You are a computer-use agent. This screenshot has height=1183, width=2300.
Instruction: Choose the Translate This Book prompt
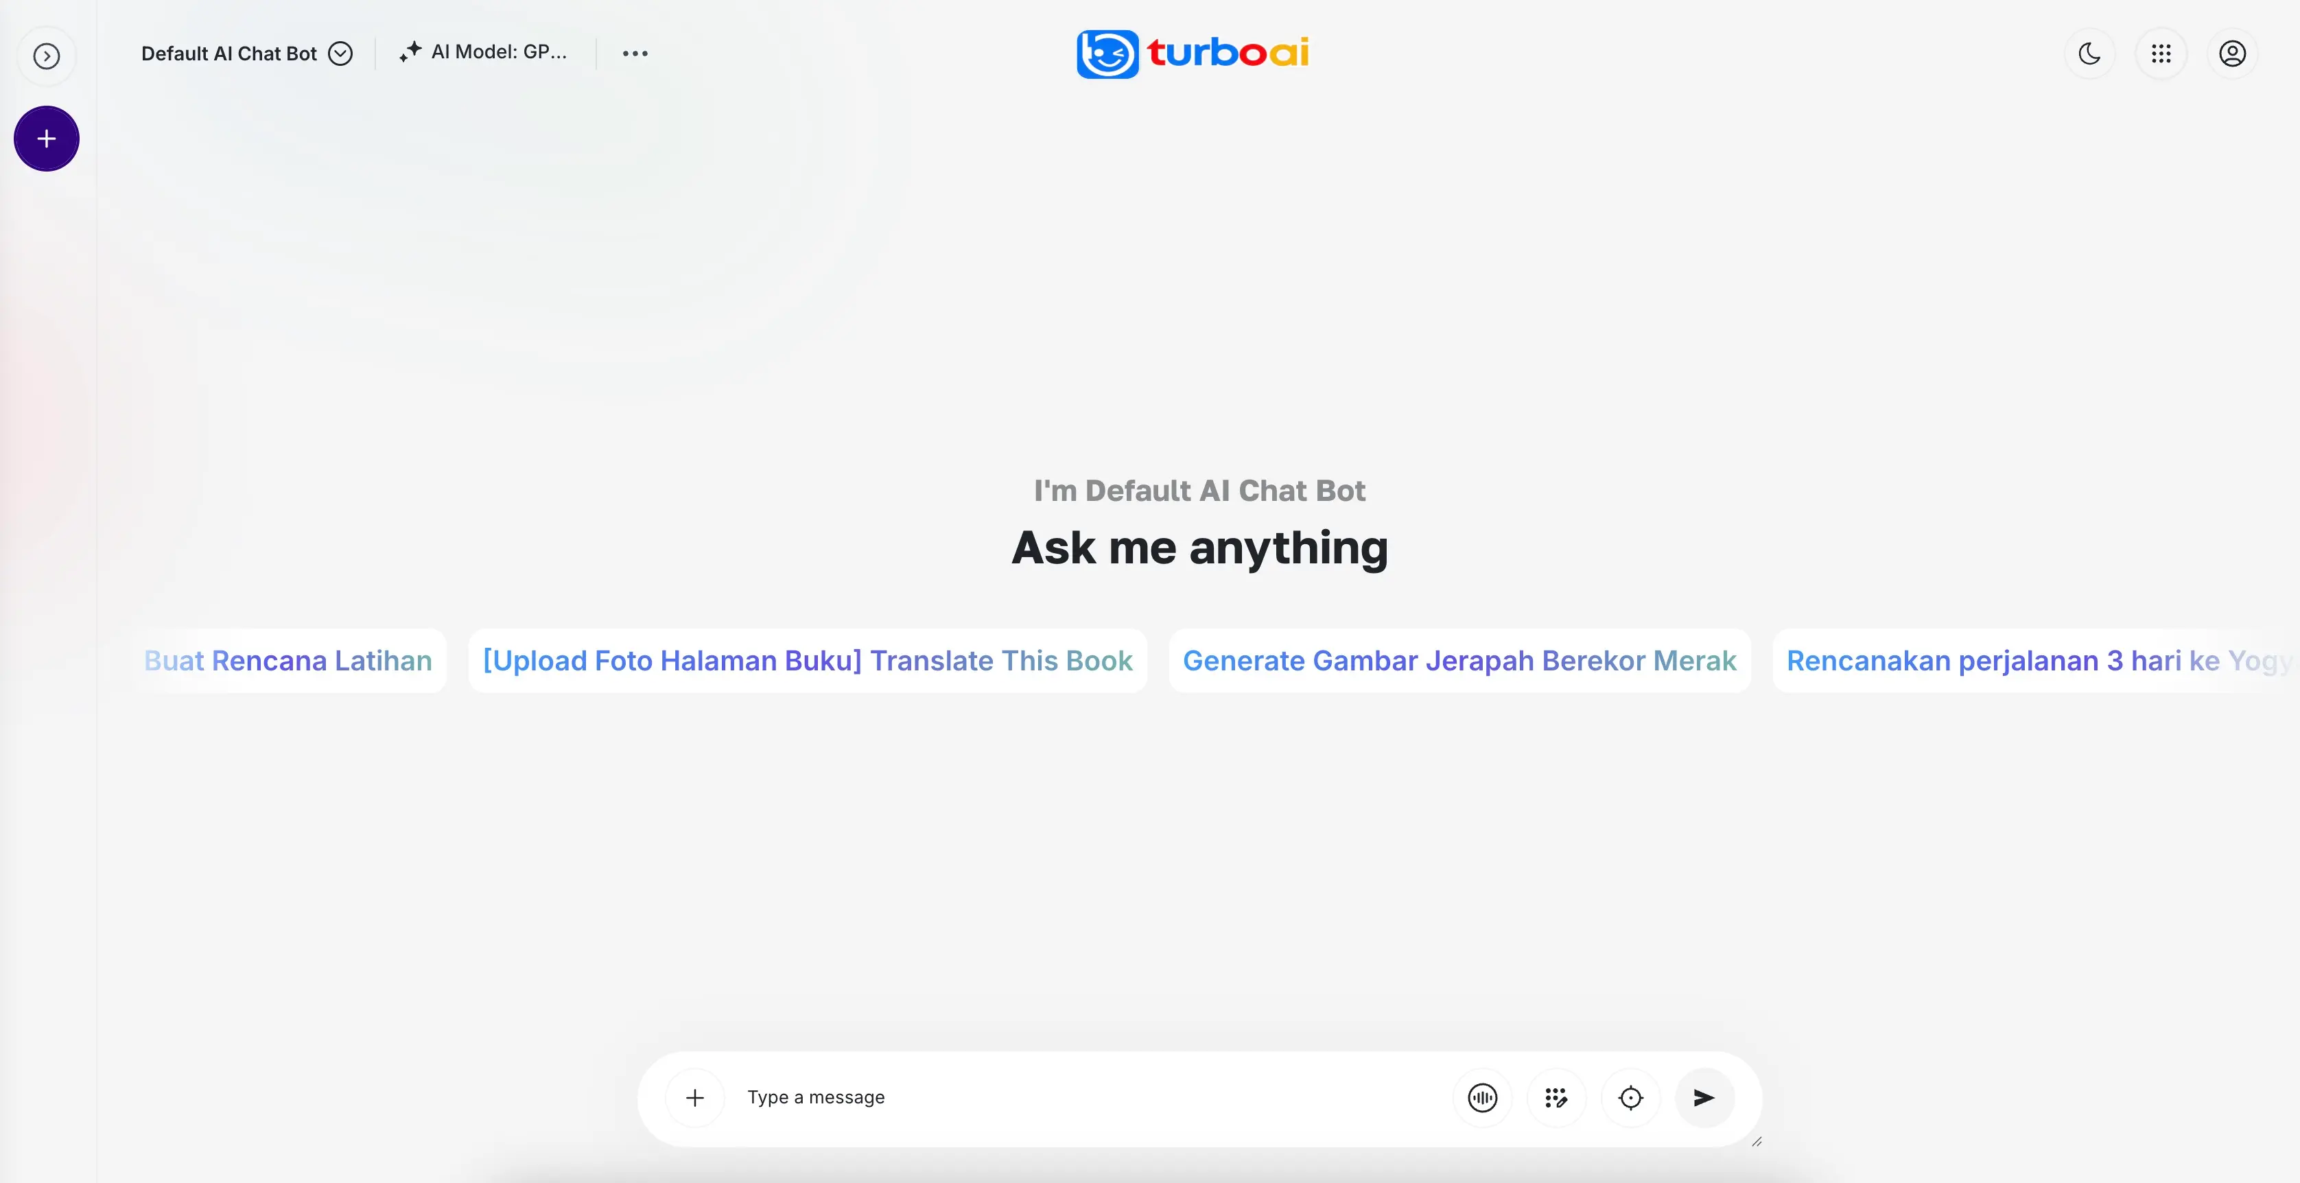[807, 661]
